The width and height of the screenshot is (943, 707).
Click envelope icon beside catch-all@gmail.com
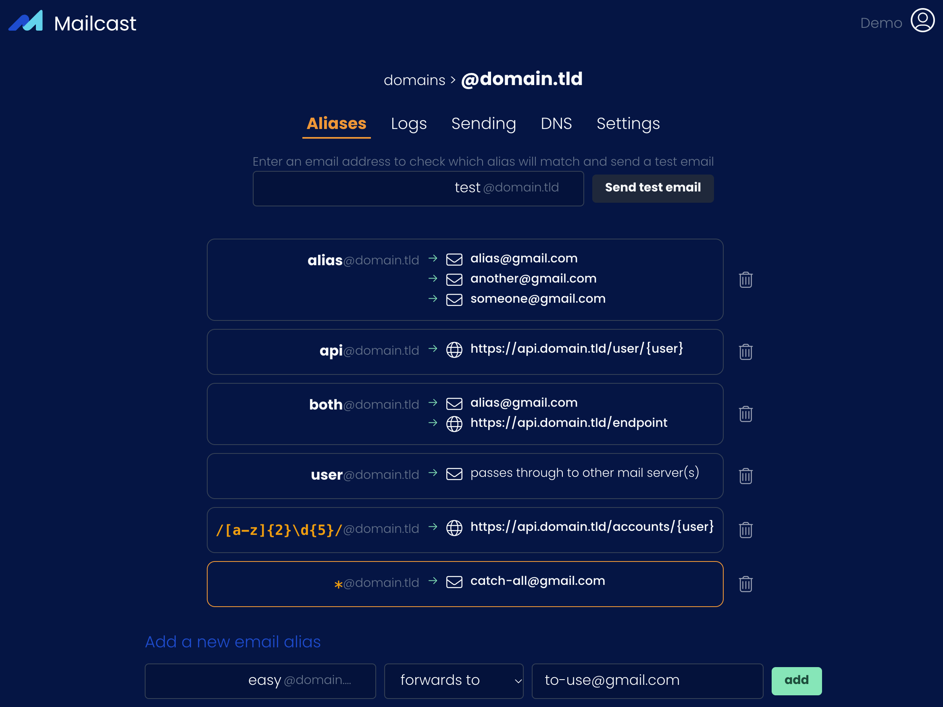point(454,582)
